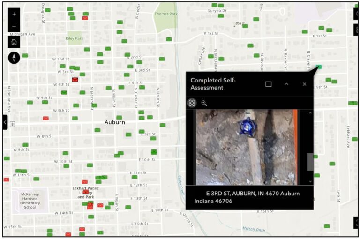Click the McKenney Harrison Elementary School label
The width and height of the screenshot is (360, 239).
coord(30,201)
